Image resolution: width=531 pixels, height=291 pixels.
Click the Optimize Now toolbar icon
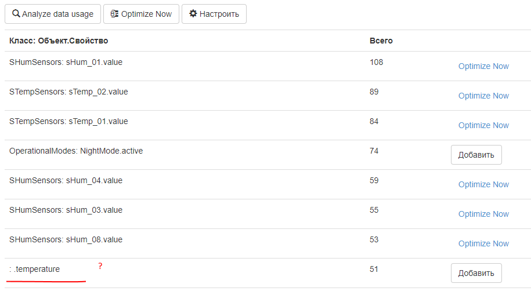pos(114,14)
